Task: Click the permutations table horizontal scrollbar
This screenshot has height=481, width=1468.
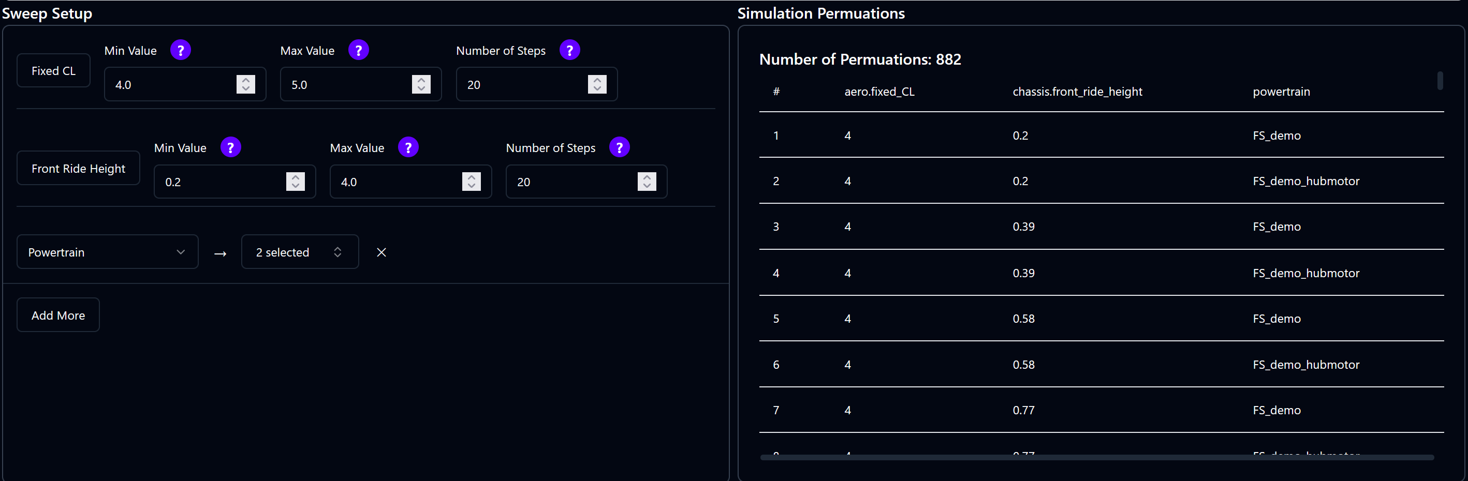Action: pos(1096,457)
